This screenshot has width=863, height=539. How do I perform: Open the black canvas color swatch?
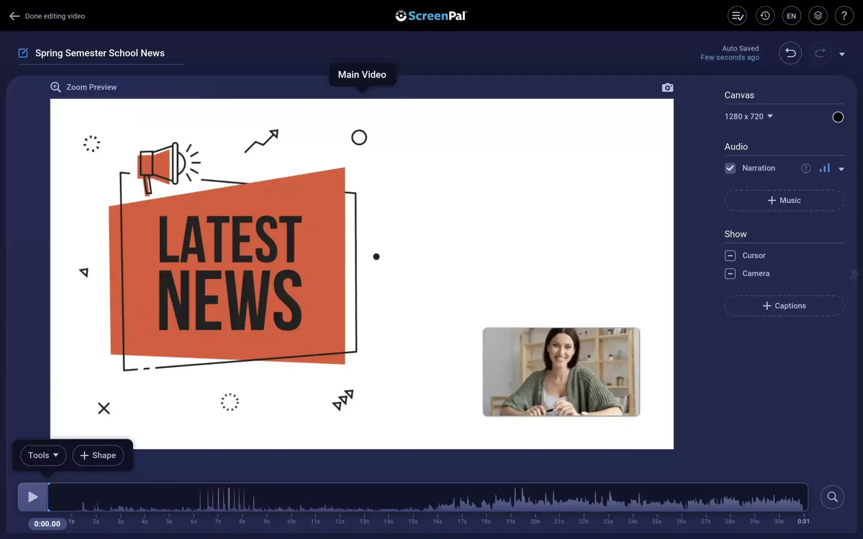pyautogui.click(x=838, y=117)
